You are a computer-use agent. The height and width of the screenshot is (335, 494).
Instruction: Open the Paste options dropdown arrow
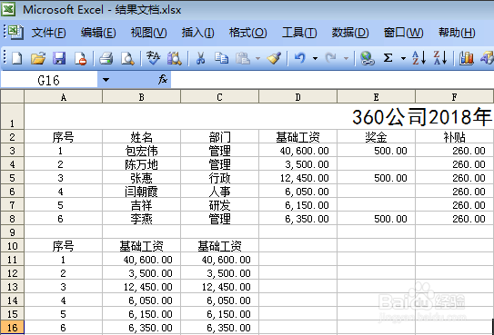[x=257, y=58]
